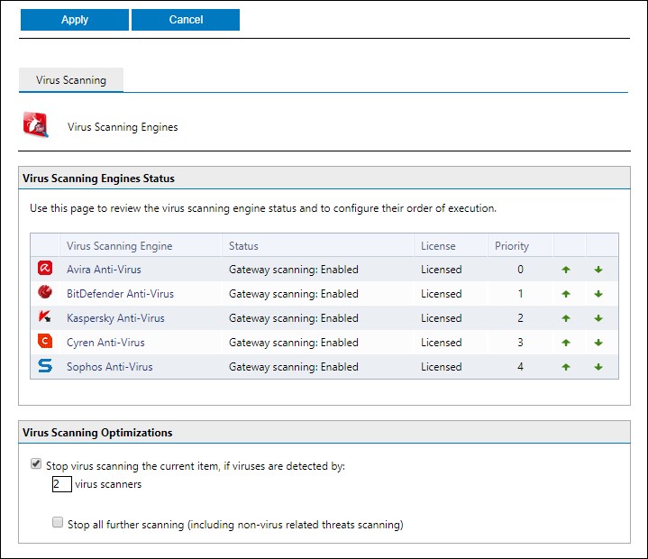Viewport: 648px width, 559px height.
Task: Click the Virus Scanning Engines title text
Action: coord(123,127)
